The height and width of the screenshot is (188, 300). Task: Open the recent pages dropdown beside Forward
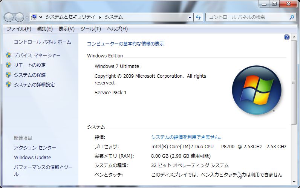pos(27,18)
